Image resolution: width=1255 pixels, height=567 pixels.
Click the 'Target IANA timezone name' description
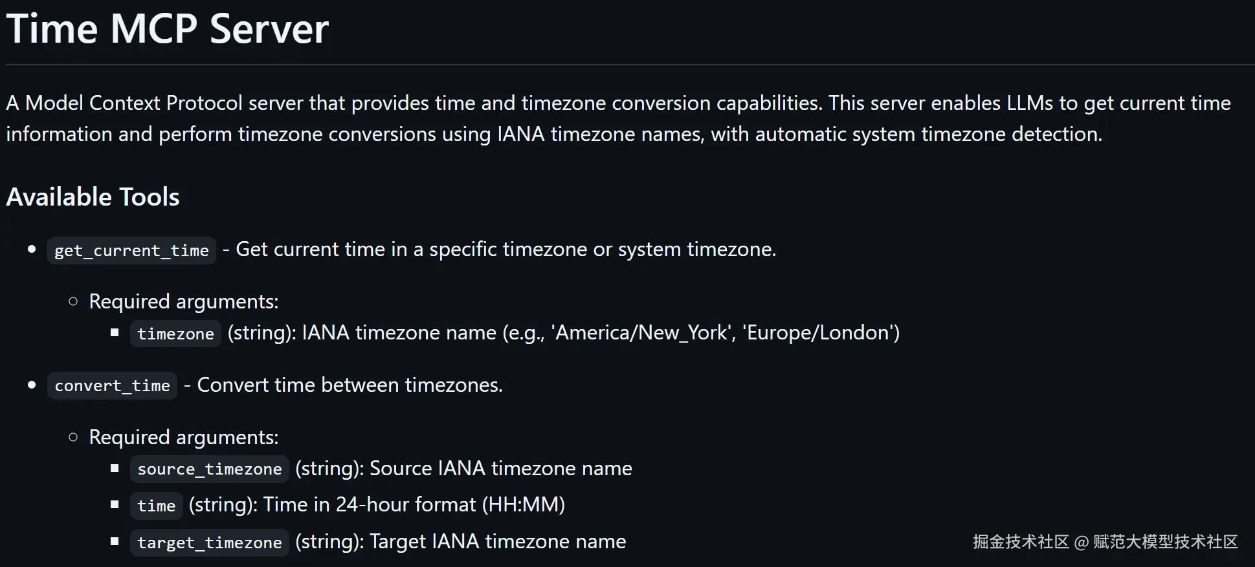point(497,542)
